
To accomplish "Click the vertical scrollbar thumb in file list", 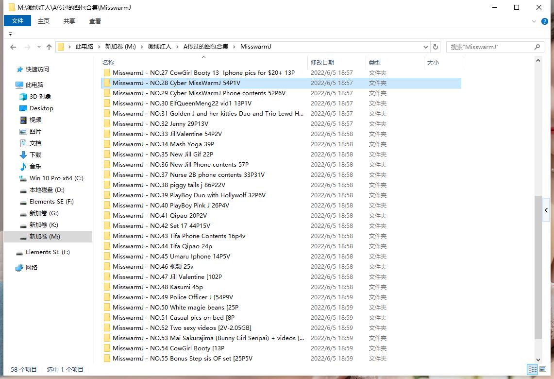I will 538,267.
